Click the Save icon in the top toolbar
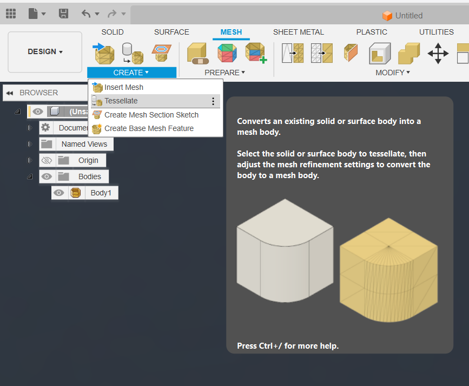Viewport: 469px width, 386px height. pyautogui.click(x=63, y=14)
